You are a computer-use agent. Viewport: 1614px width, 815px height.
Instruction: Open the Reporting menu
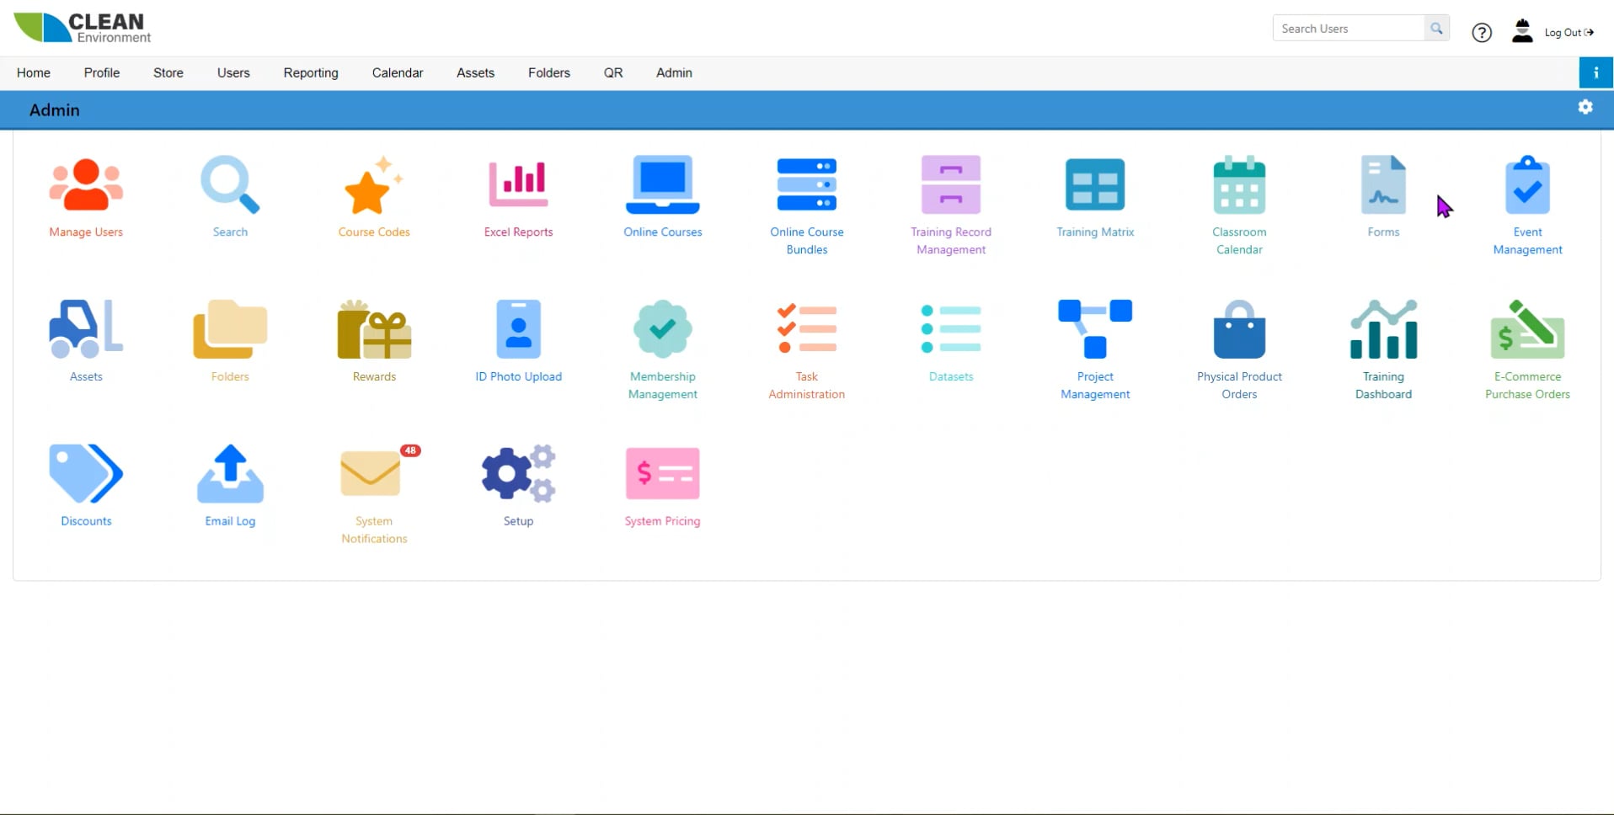(x=311, y=72)
